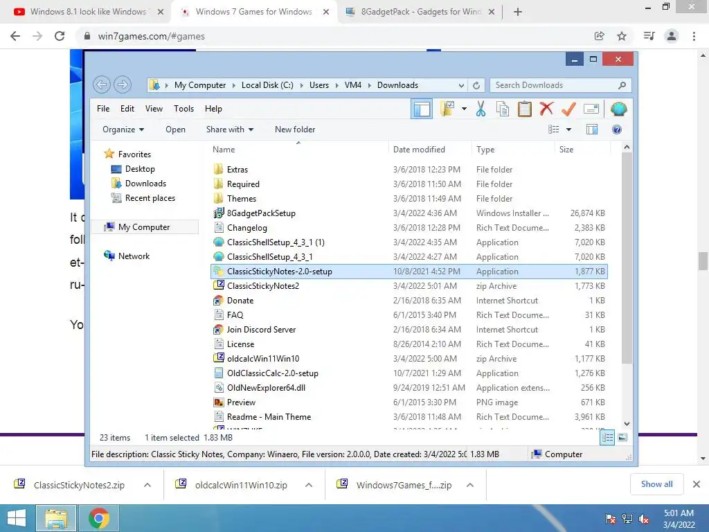Switch to details view in status bar

pyautogui.click(x=607, y=438)
